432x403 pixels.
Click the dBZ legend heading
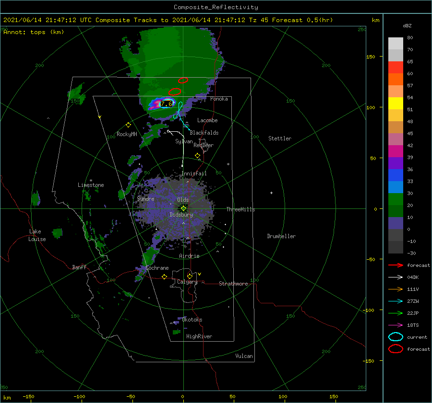(407, 25)
